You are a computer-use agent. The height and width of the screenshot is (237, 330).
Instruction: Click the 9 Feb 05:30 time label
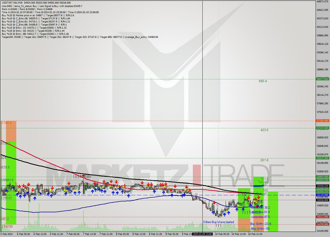pos(172,234)
